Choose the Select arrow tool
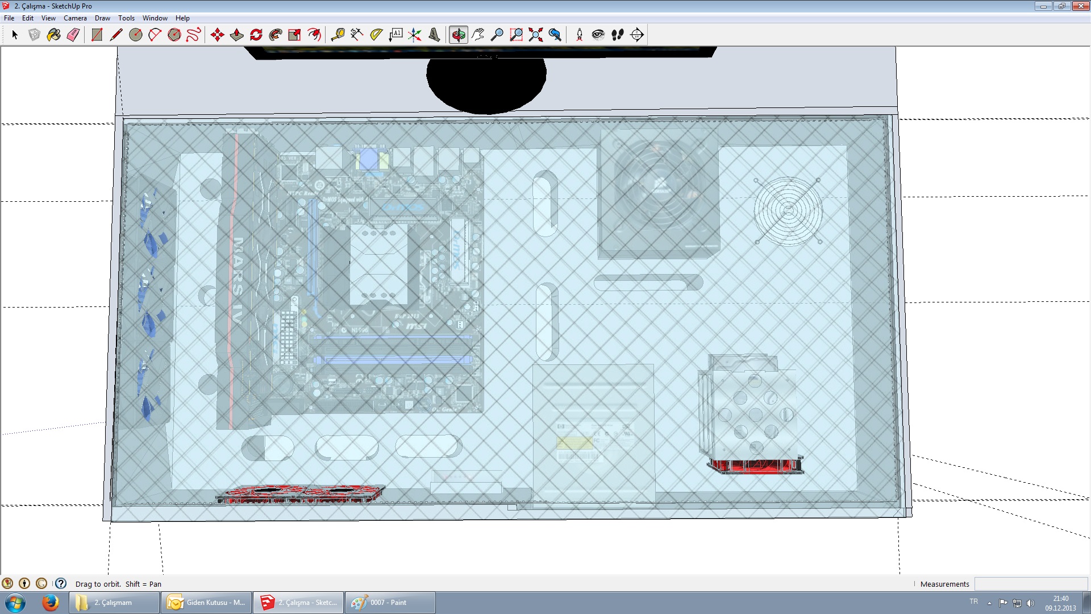This screenshot has height=614, width=1091. pos(15,35)
